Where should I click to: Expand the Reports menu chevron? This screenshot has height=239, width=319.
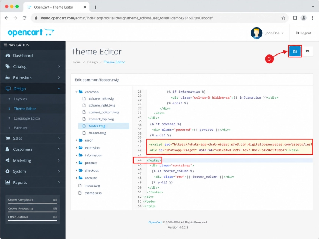(x=59, y=182)
